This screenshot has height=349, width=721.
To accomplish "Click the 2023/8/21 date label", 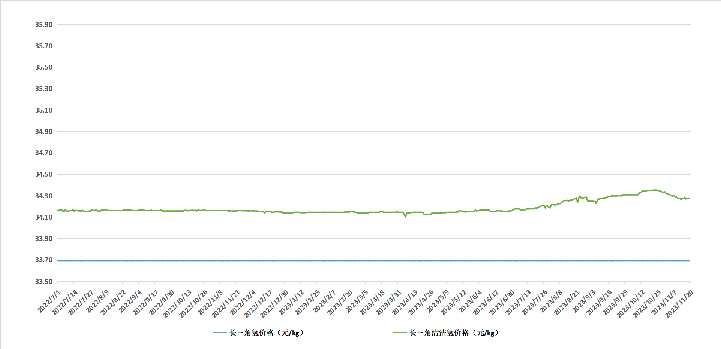I will pos(567,303).
